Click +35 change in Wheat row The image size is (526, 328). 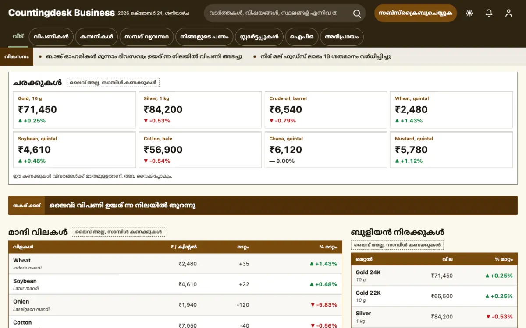[x=244, y=264]
